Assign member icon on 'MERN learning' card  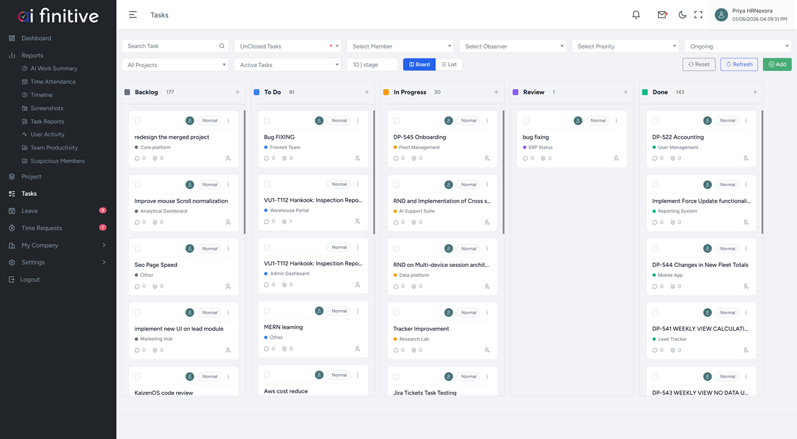pos(357,349)
